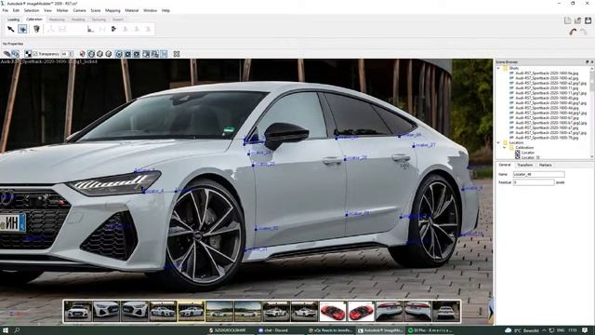Screen dimensions: 595x335
Task: Click the Name field showing Locator_46
Action: click(538, 174)
